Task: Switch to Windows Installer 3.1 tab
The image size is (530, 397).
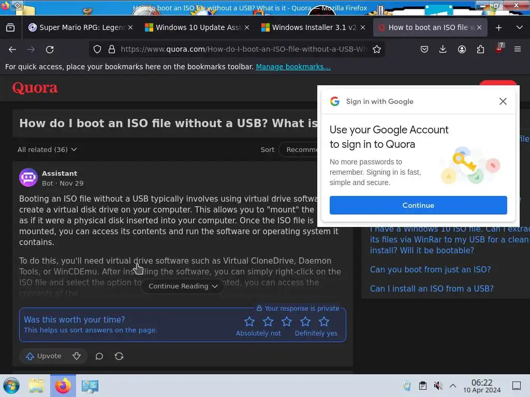Action: pyautogui.click(x=314, y=27)
